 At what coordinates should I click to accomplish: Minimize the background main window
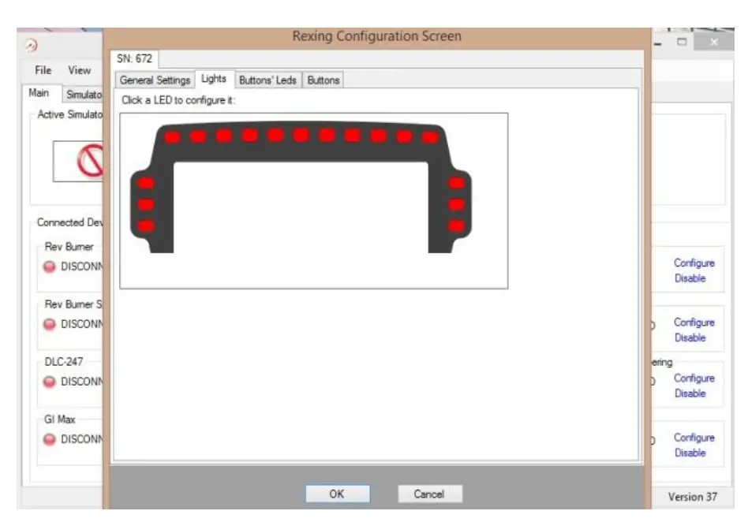pyautogui.click(x=658, y=43)
